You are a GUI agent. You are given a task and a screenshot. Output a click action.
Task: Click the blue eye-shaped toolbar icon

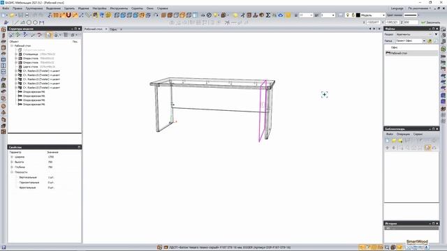(x=281, y=15)
